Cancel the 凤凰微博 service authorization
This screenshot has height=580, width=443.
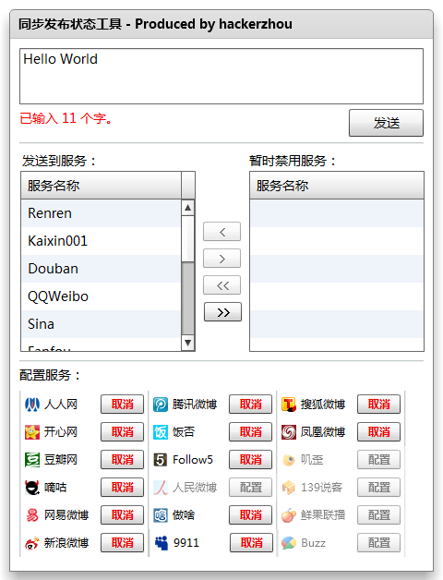378,432
